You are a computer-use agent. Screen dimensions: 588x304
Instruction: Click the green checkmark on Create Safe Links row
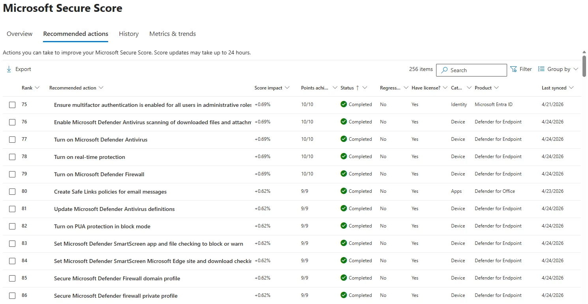click(x=344, y=191)
